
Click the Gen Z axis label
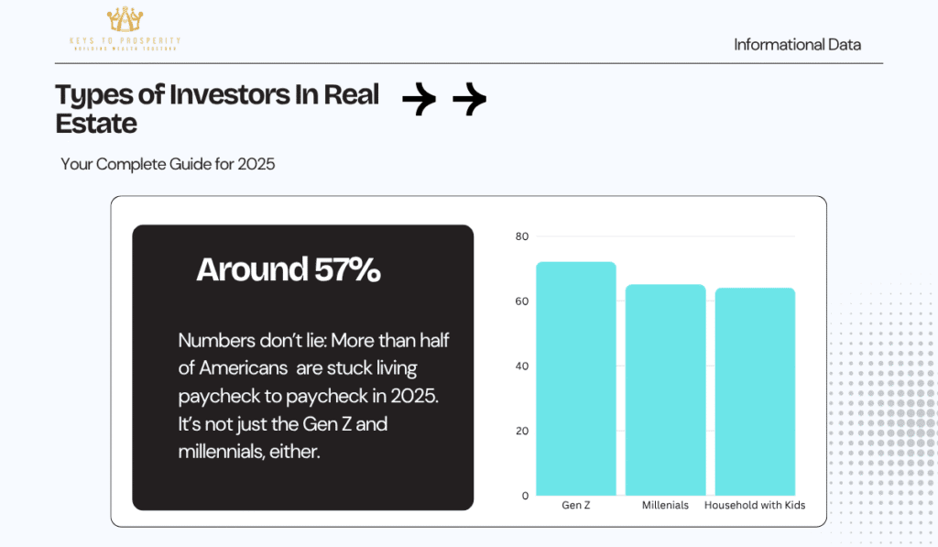(x=575, y=505)
